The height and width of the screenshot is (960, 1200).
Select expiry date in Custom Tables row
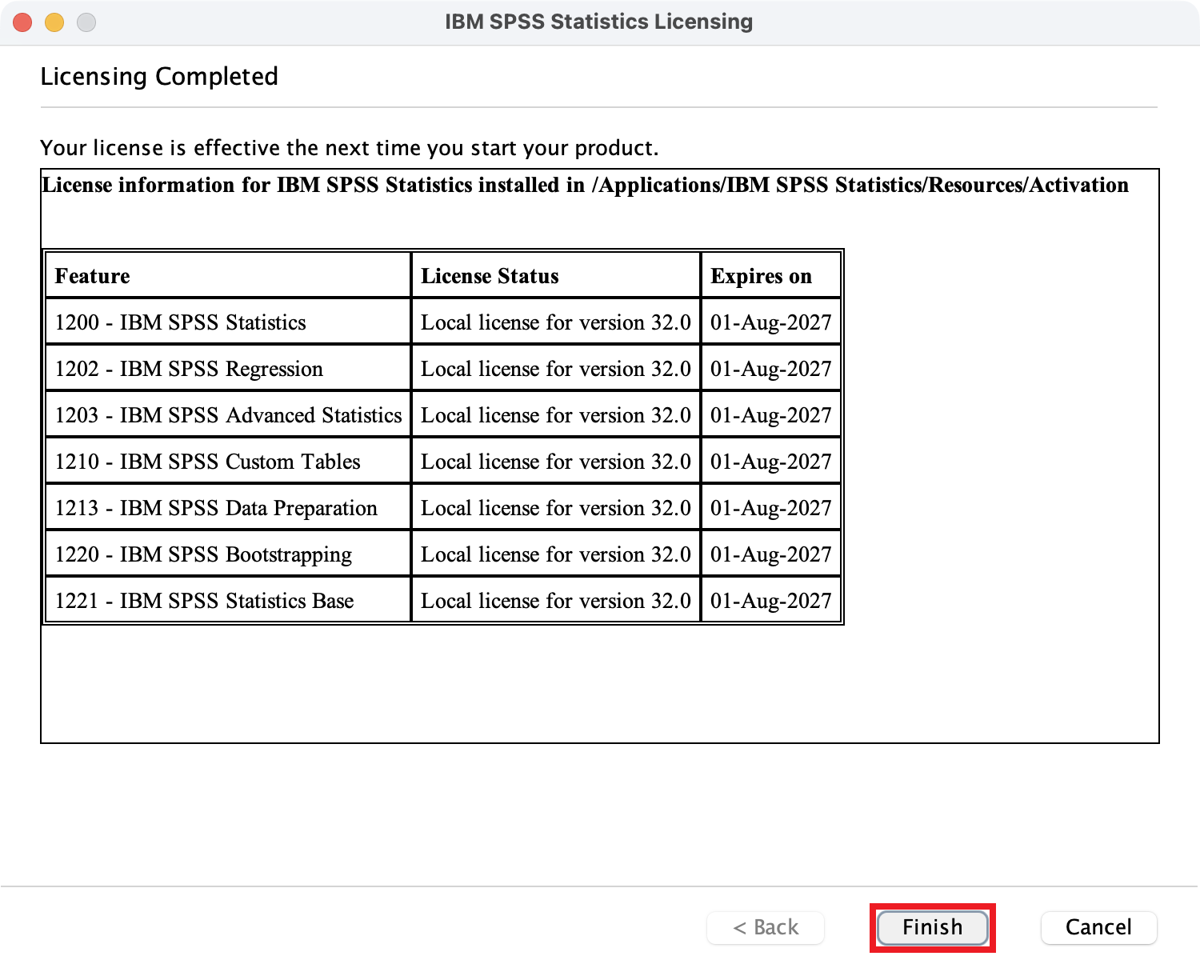pyautogui.click(x=771, y=462)
